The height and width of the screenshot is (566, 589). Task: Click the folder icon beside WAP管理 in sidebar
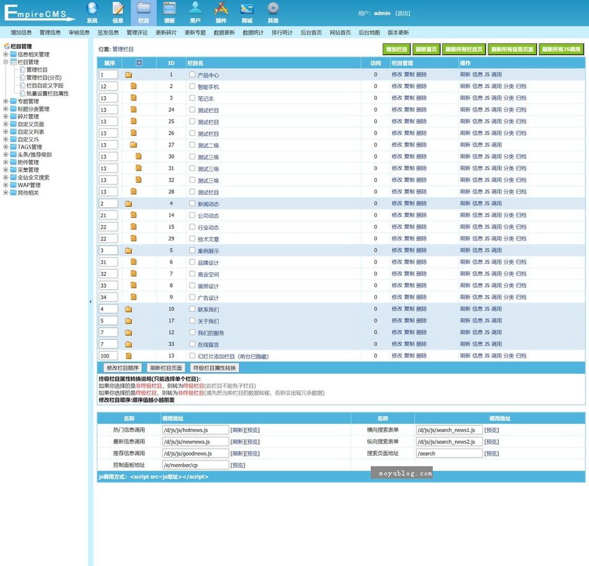point(14,185)
